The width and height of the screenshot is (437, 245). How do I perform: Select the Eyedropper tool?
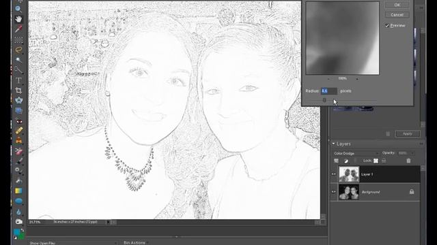tap(18, 29)
